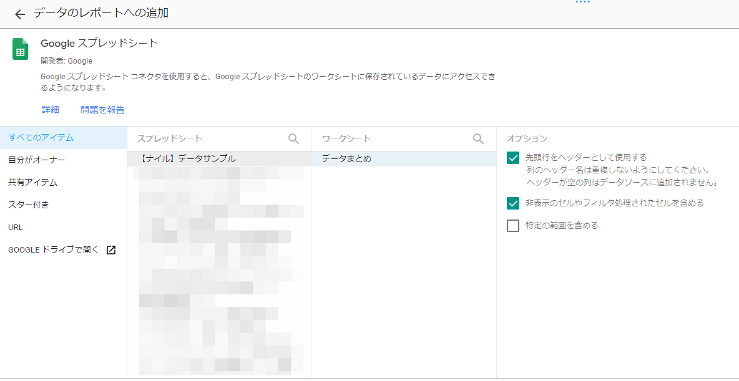This screenshot has width=739, height=381.
Task: Uncheck 先頭行をヘッダーとして使用する checkbox
Action: click(x=513, y=158)
